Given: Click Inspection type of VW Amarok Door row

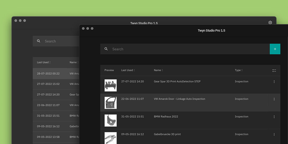Looking at the screenshot, I should [x=241, y=99].
